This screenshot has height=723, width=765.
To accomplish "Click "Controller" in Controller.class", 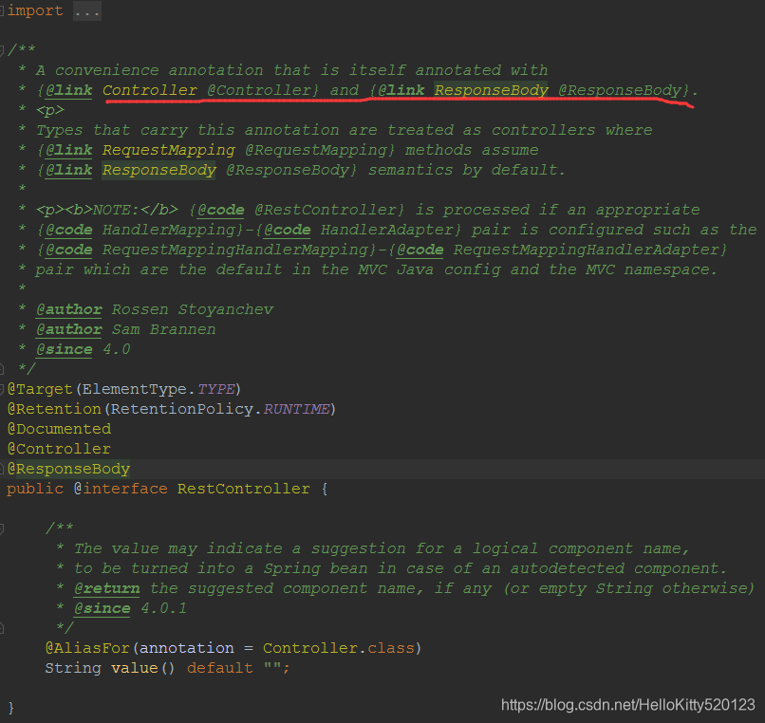I will tap(310, 648).
